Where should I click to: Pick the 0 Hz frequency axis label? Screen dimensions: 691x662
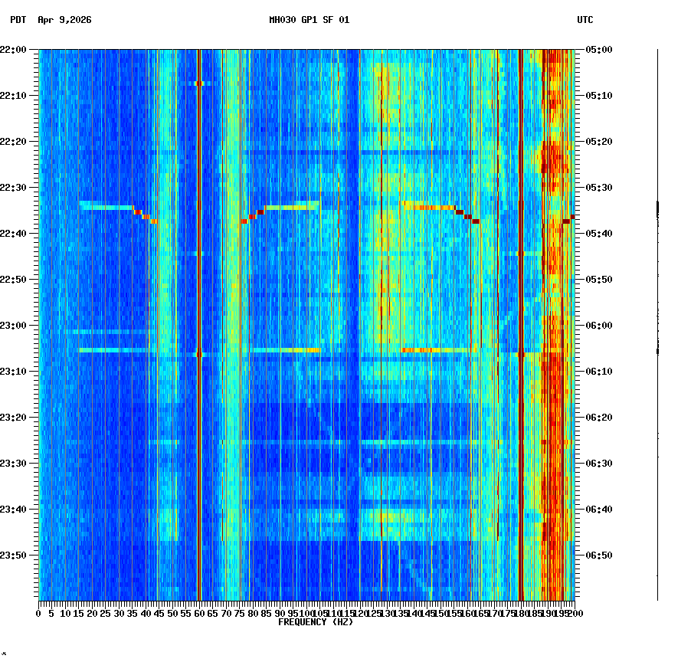(39, 614)
